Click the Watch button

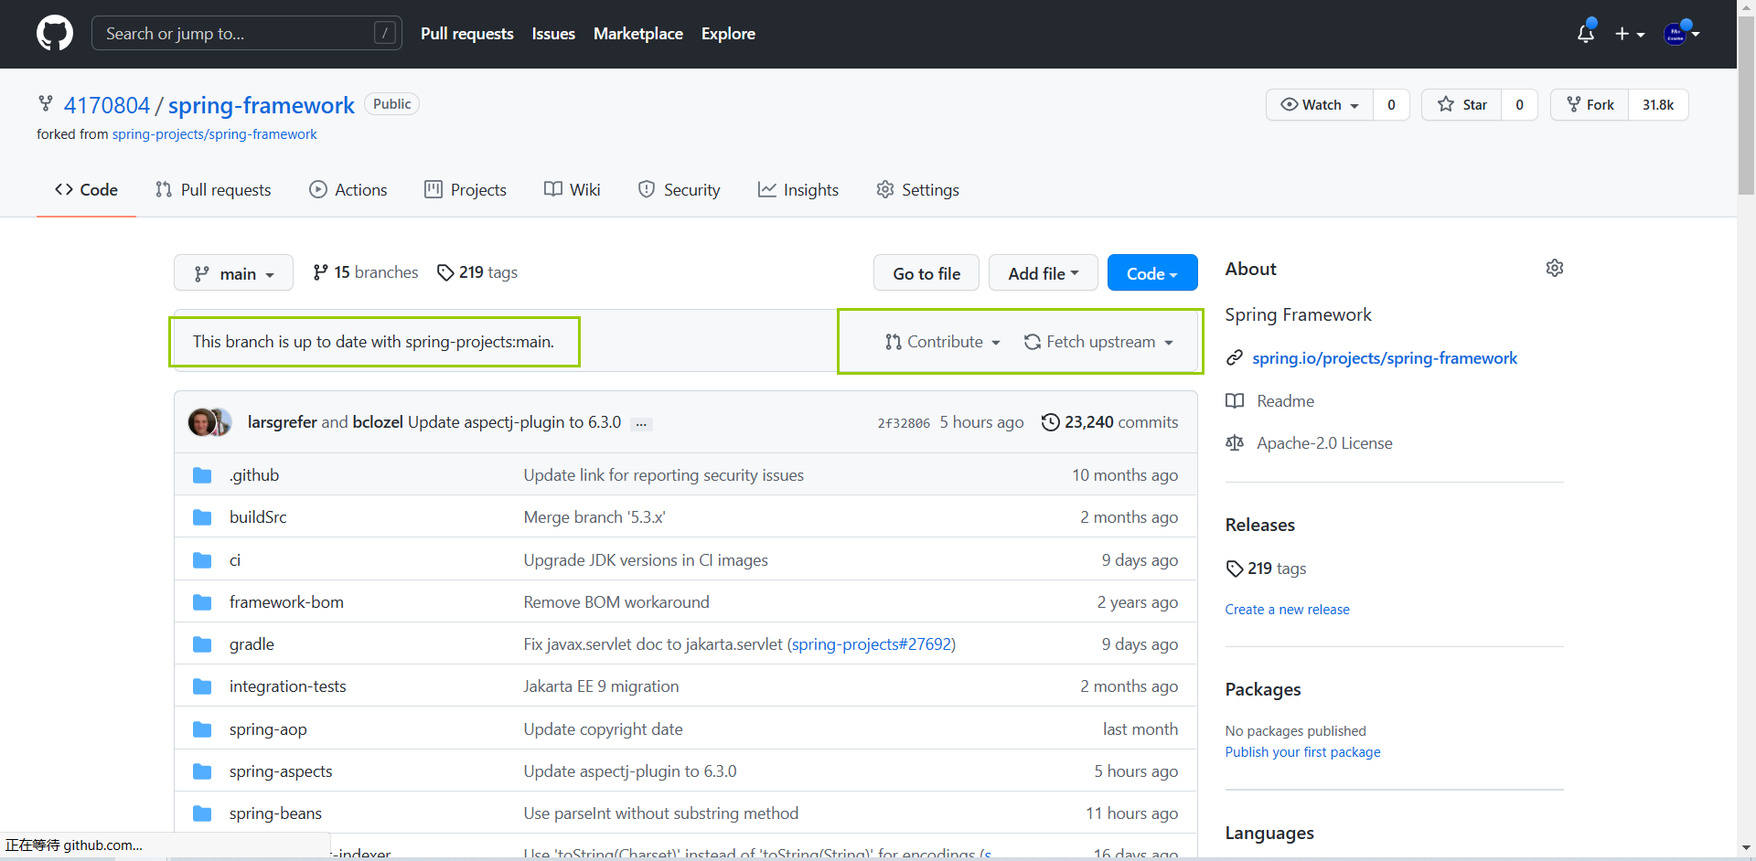(1320, 104)
